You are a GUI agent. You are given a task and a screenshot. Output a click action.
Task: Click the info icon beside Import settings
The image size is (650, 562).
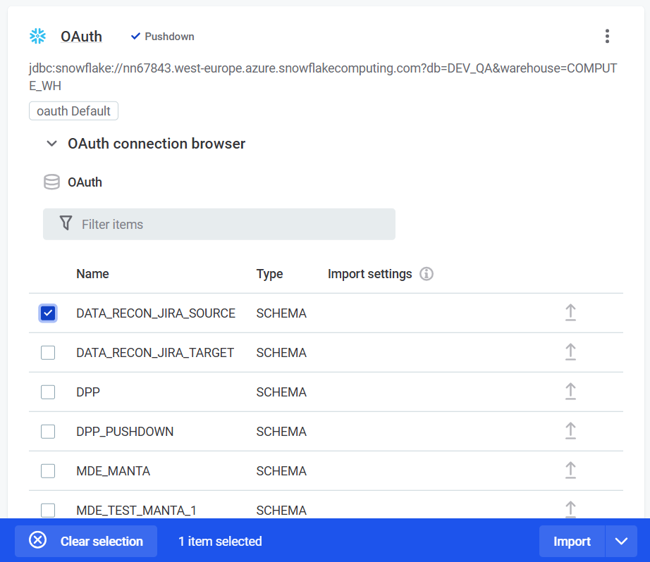[x=427, y=274]
